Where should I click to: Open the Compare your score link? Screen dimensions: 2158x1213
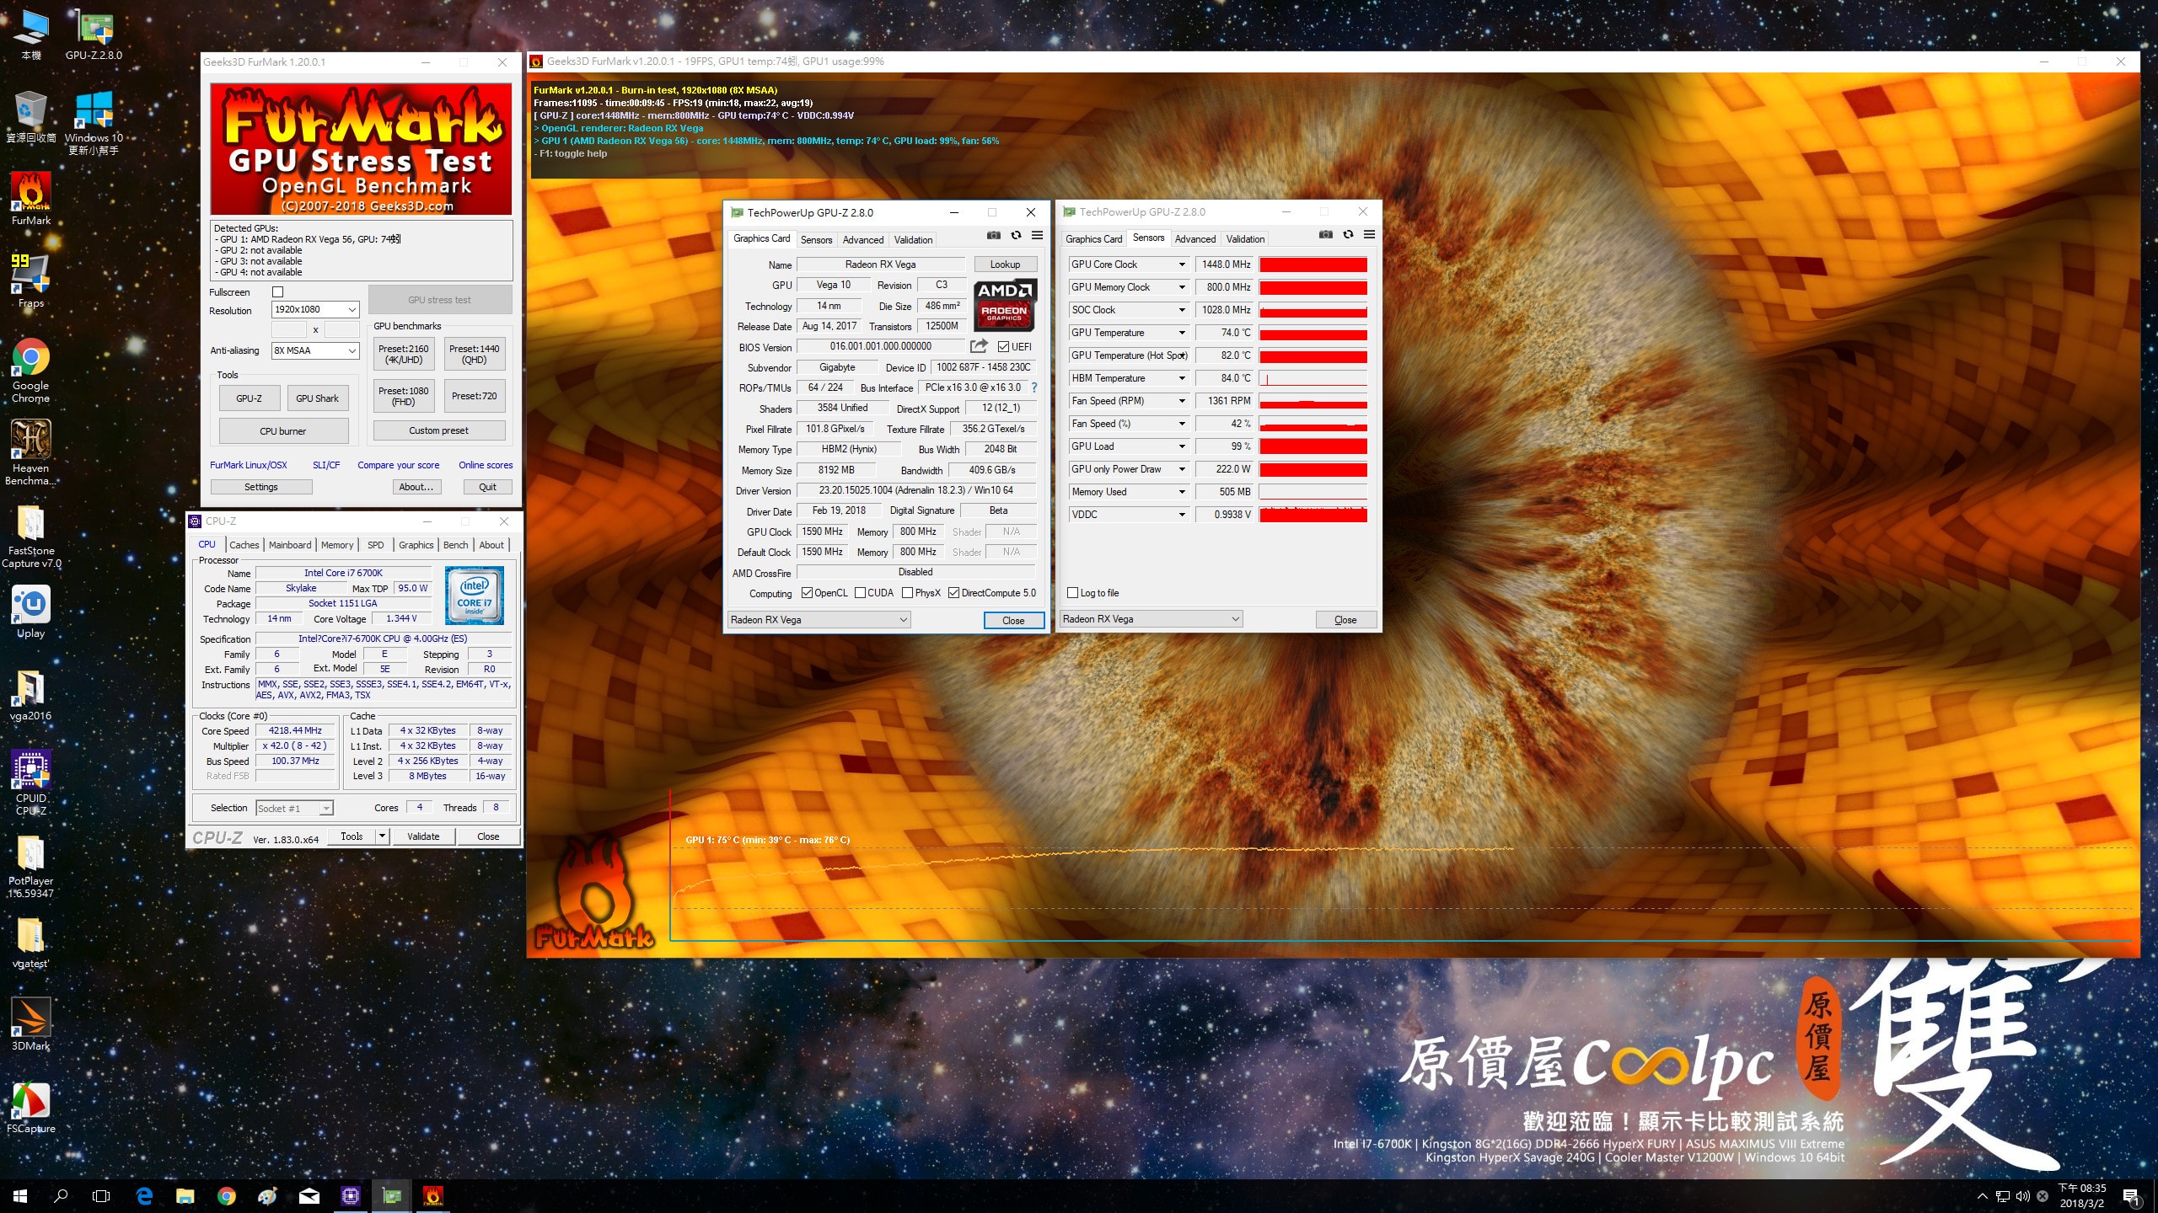coord(398,465)
